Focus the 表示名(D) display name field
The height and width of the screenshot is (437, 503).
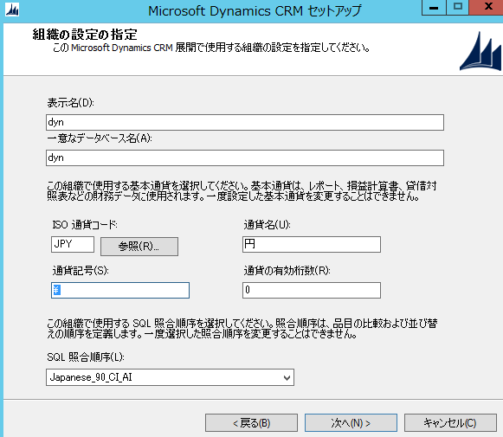[x=245, y=123]
